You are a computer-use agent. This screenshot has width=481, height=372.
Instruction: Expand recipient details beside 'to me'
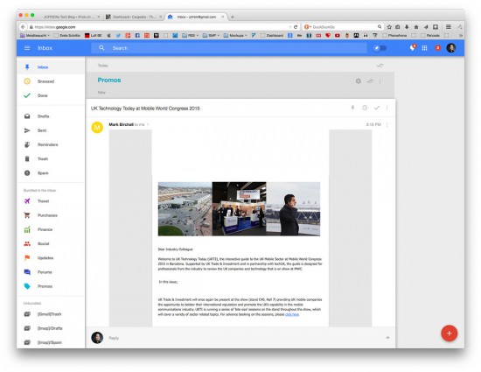148,124
